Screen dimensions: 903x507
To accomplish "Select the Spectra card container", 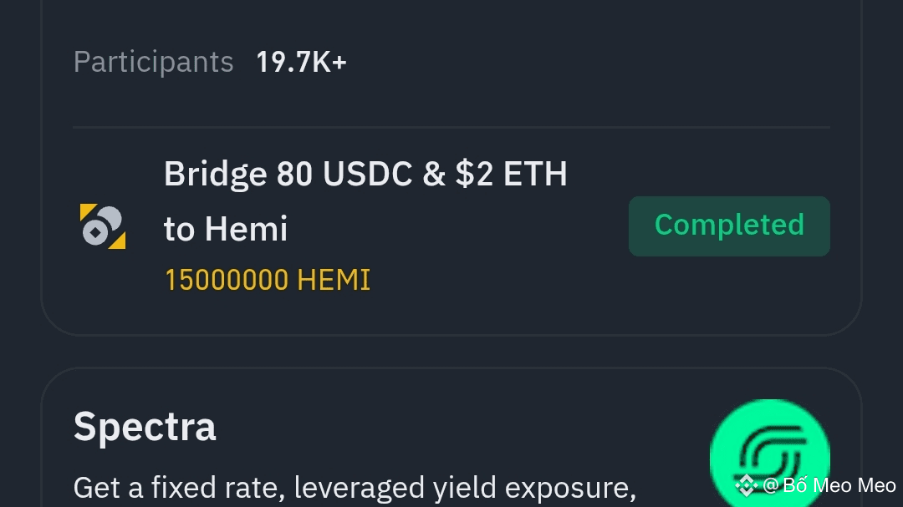I will point(451,438).
